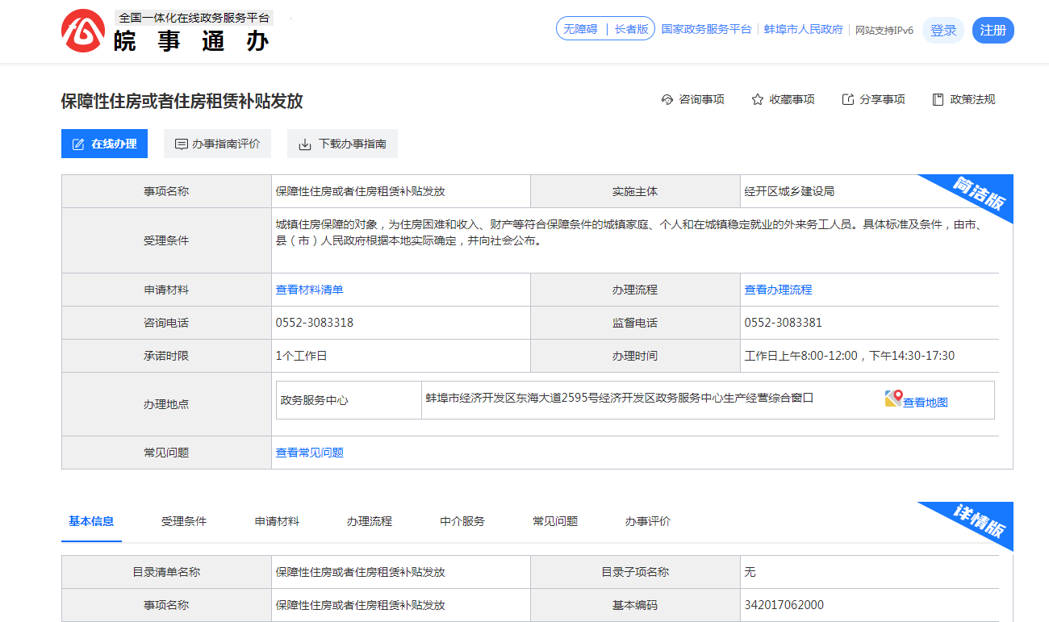1049x622 pixels.
Task: Click the 登录 button
Action: click(942, 31)
